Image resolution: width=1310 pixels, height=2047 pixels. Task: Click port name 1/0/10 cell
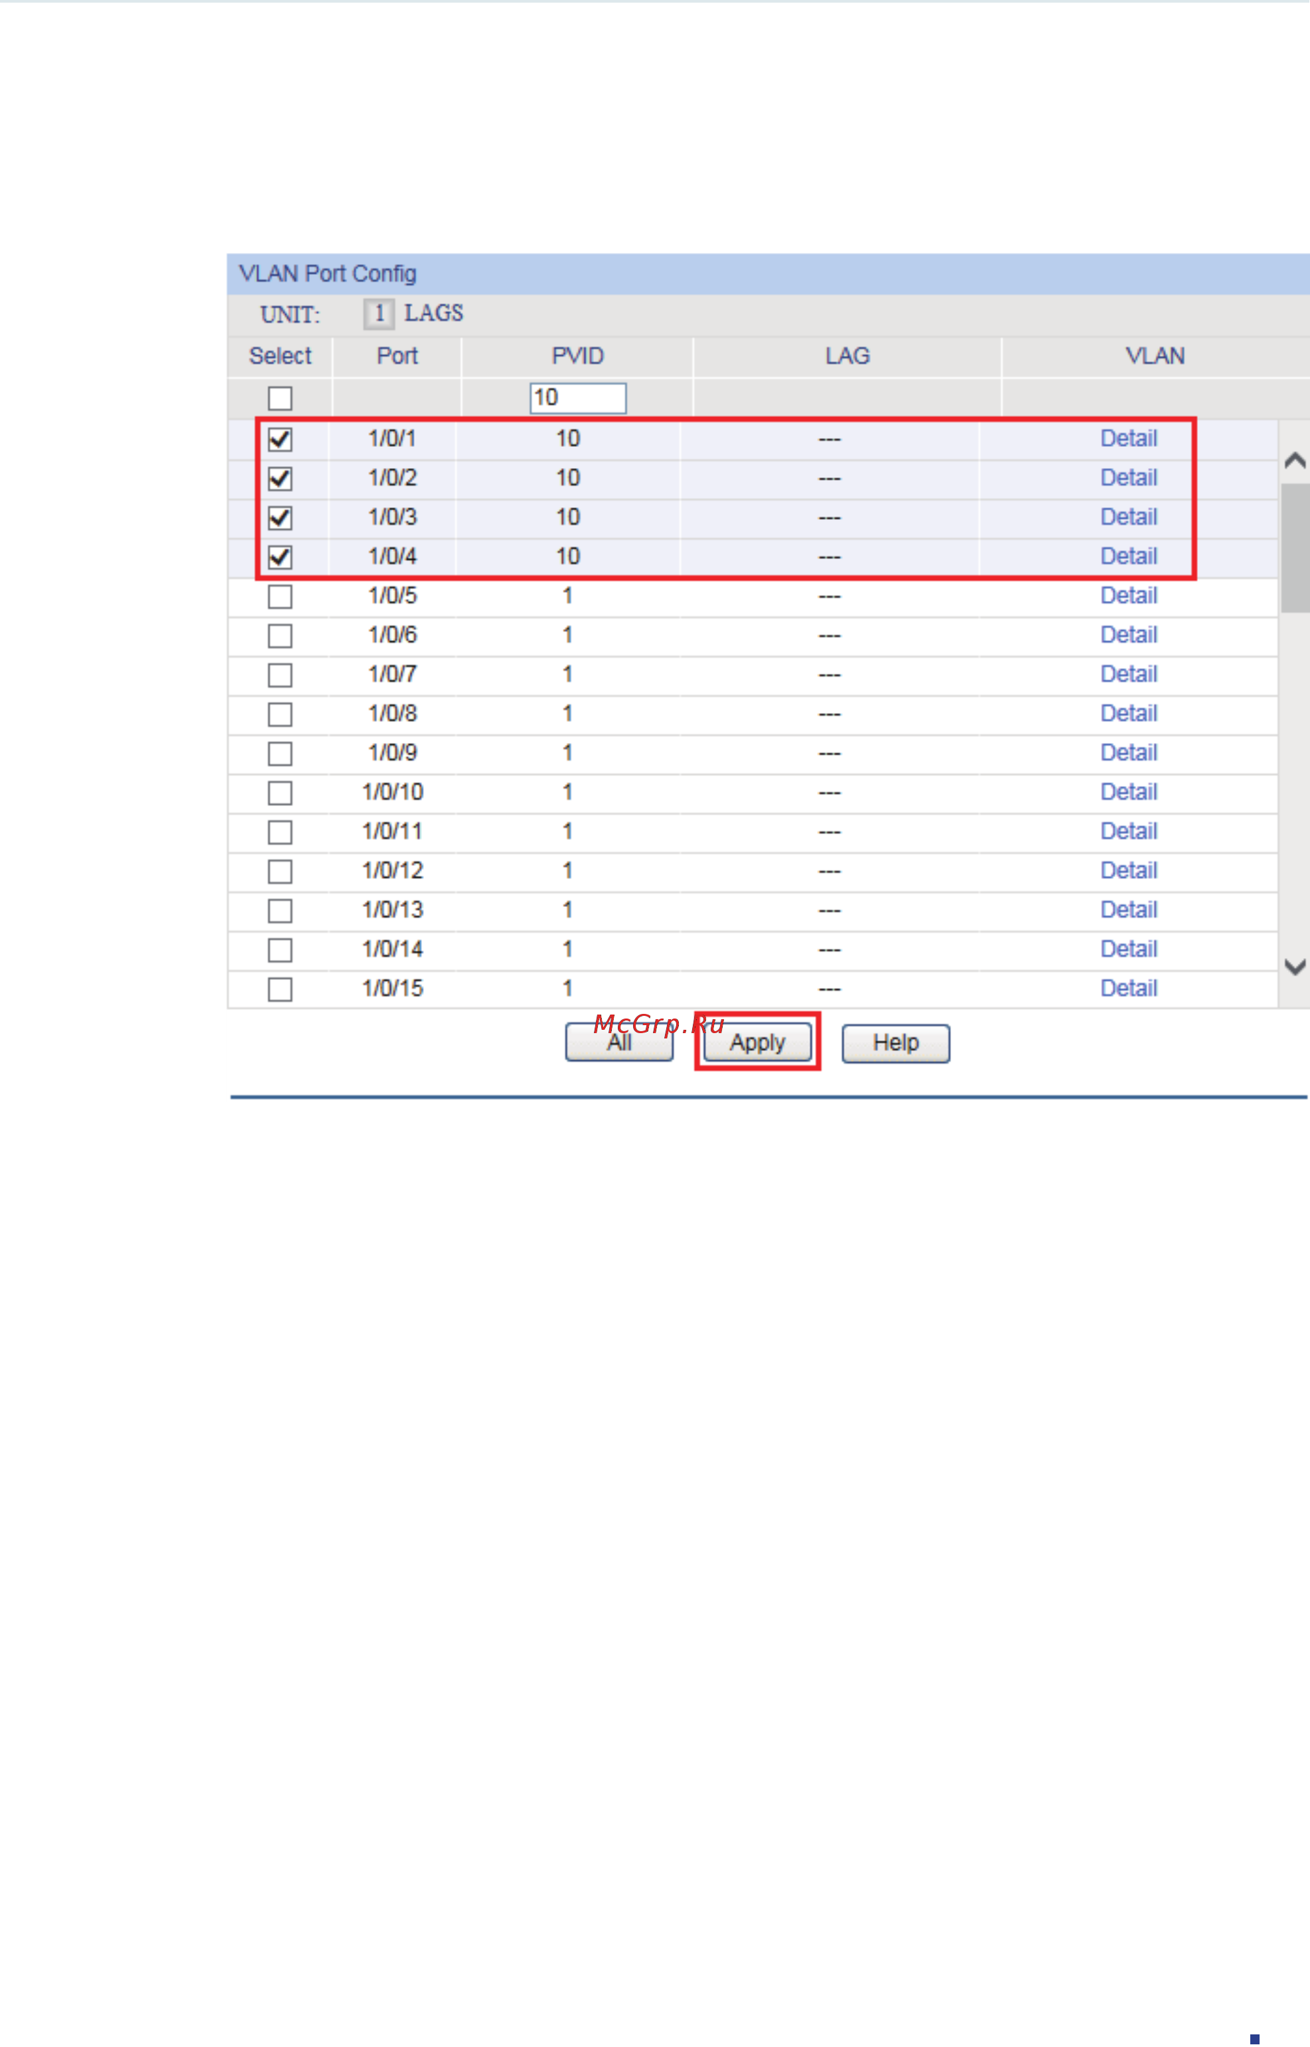392,791
